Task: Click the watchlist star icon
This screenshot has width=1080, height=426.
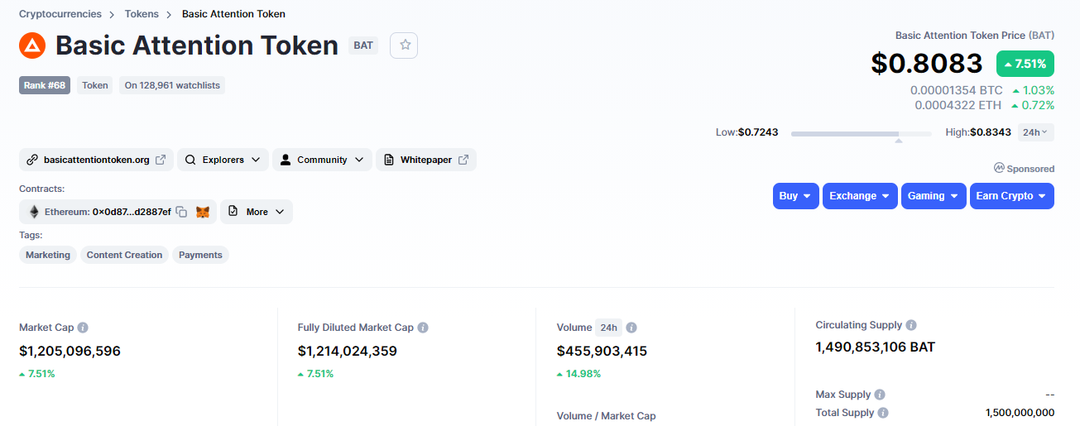Action: pos(405,45)
